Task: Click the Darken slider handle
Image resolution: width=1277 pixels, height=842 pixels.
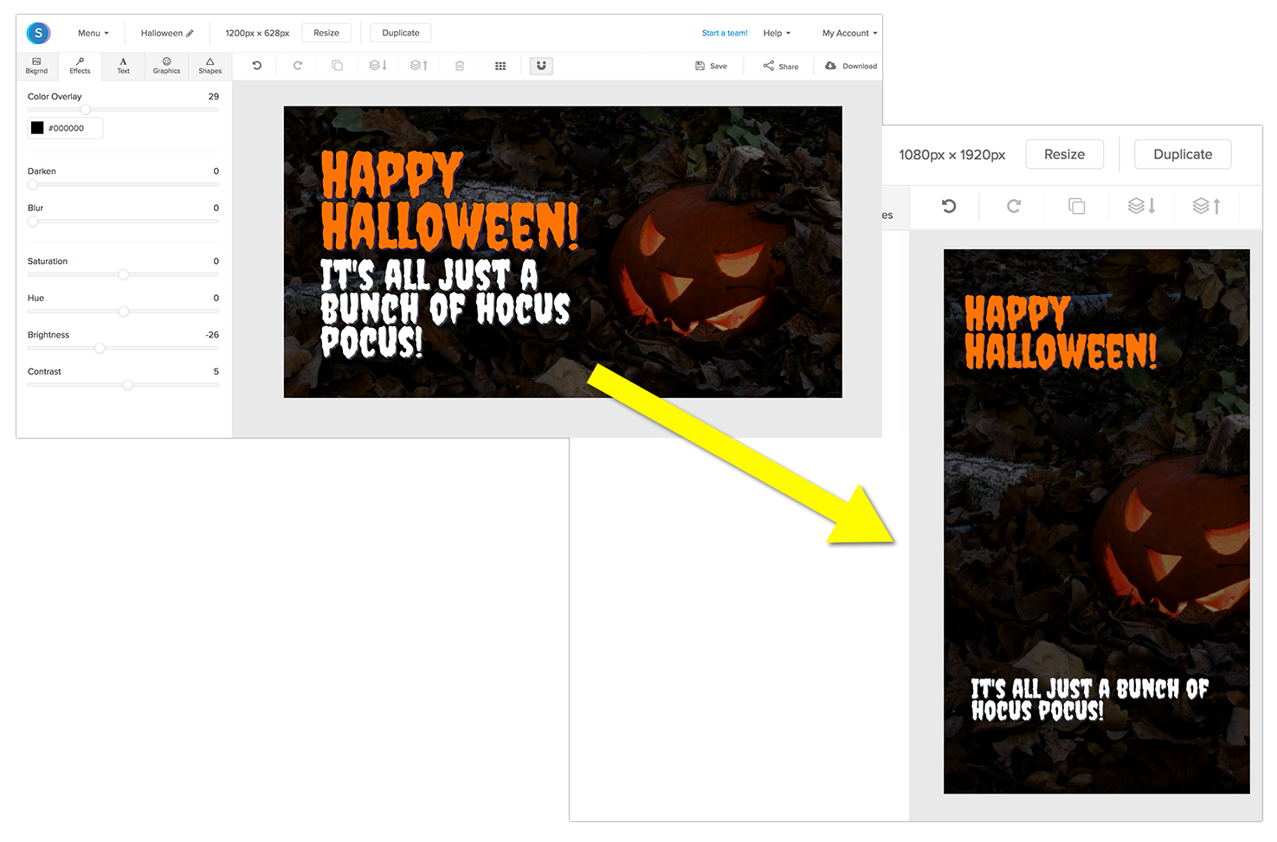Action: tap(33, 184)
